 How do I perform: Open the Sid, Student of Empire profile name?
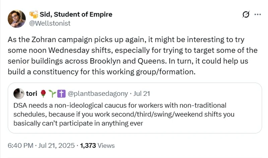(x=76, y=14)
